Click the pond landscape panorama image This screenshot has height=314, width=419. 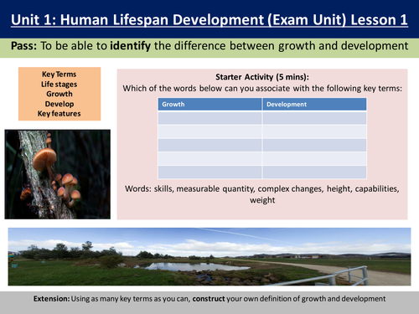[209, 256]
